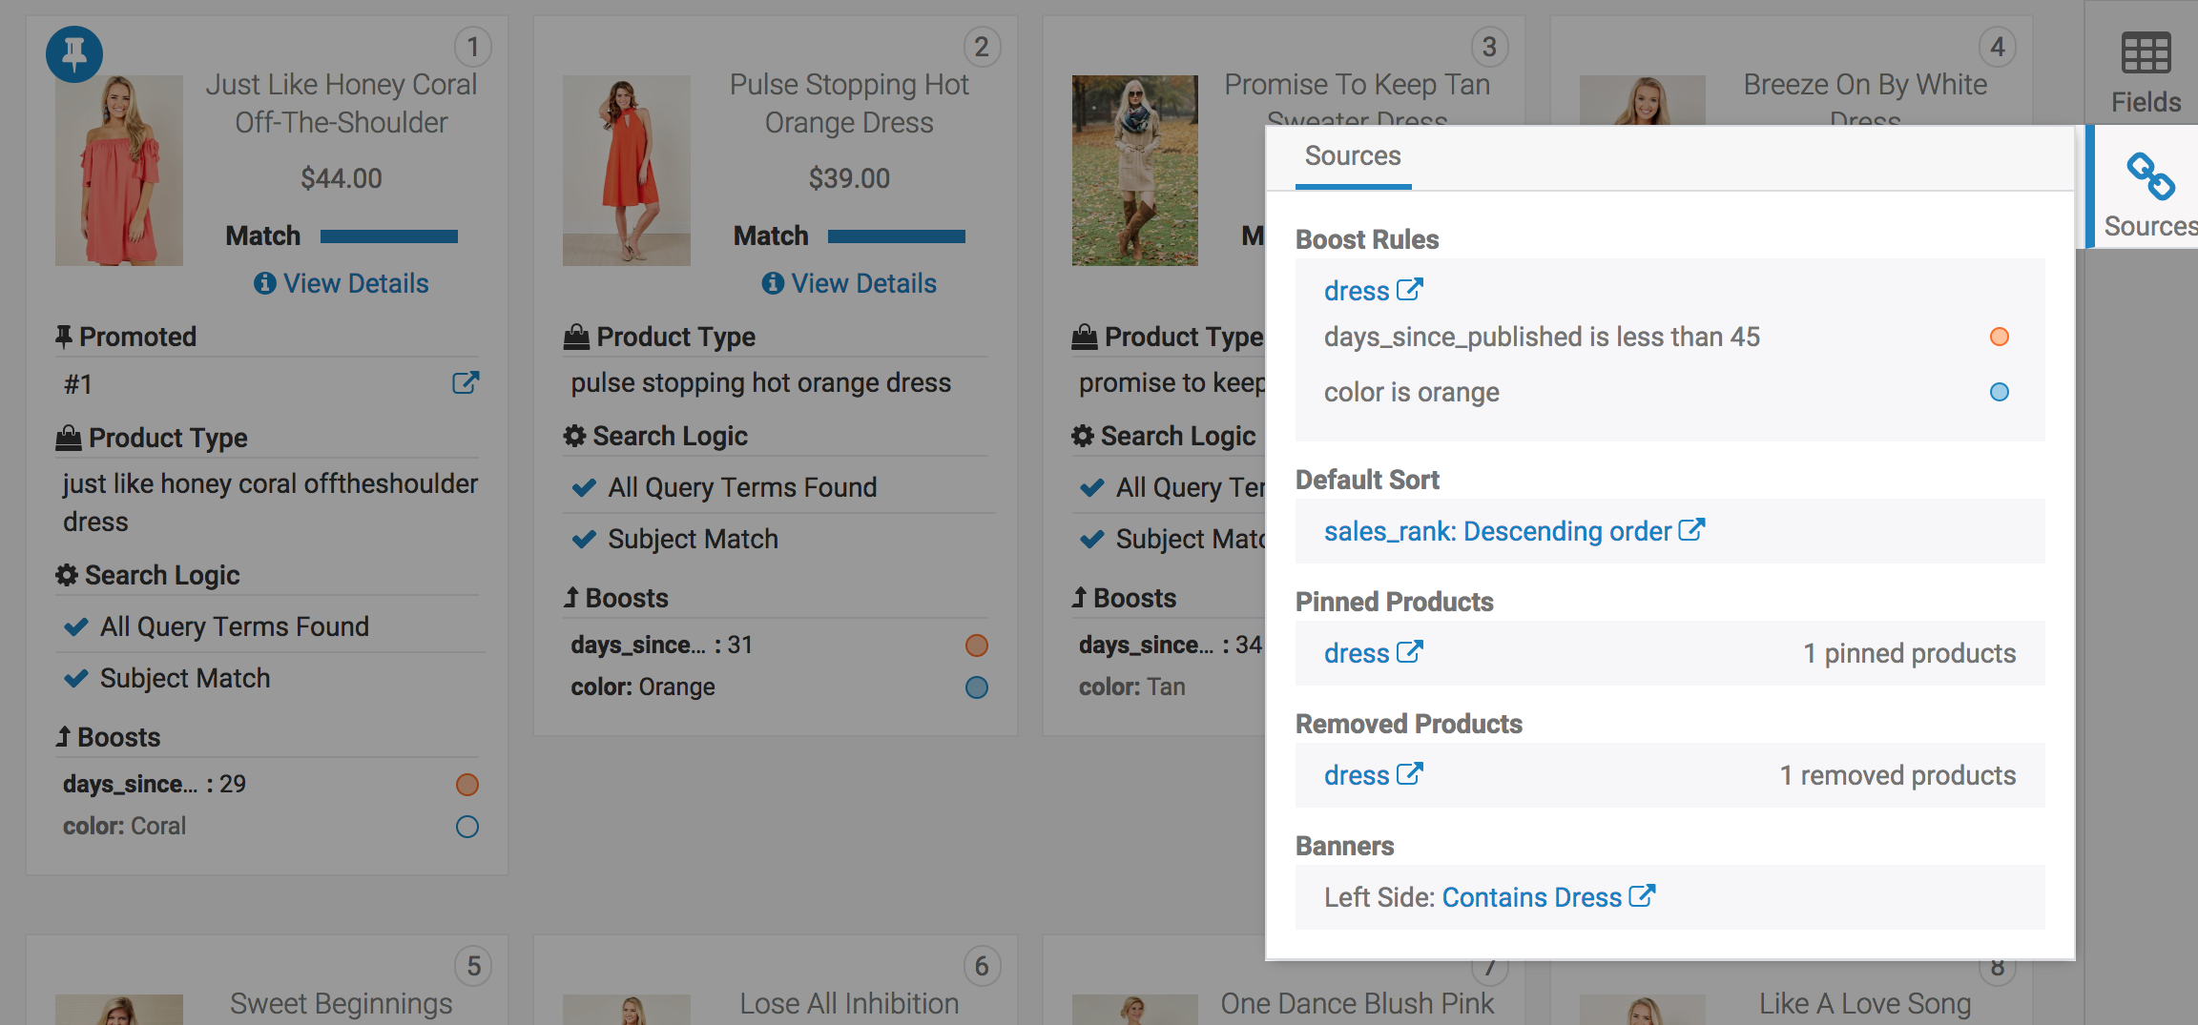Open View Details for Just Like Honey Coral
This screenshot has width=2198, height=1025.
pyautogui.click(x=355, y=283)
